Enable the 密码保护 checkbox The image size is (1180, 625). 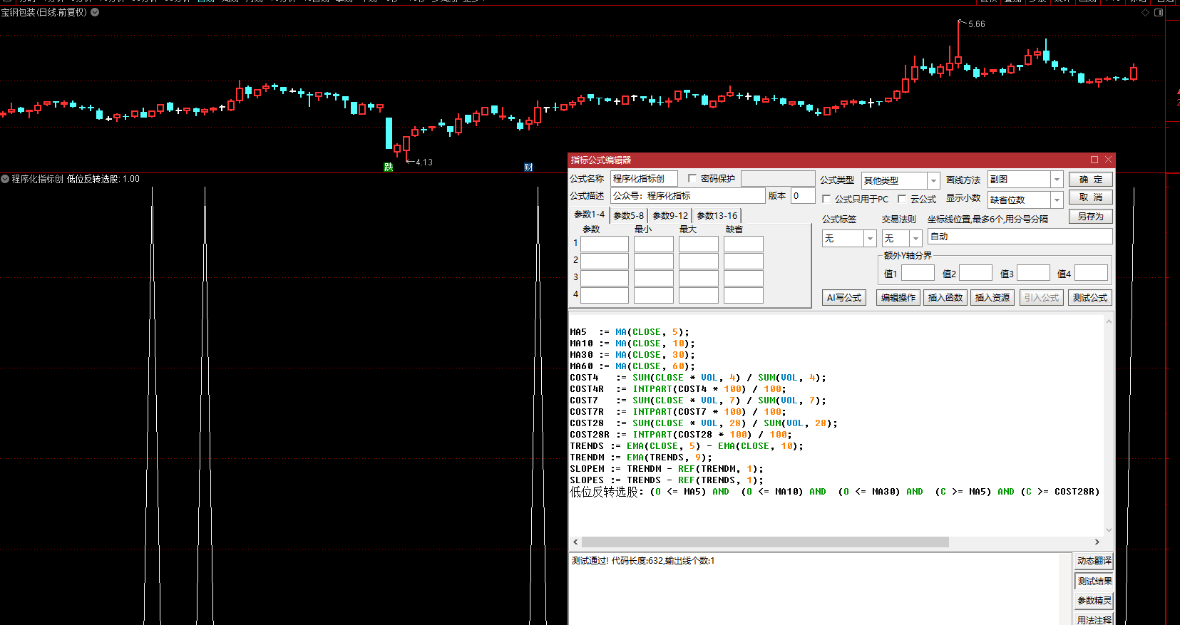click(x=692, y=178)
